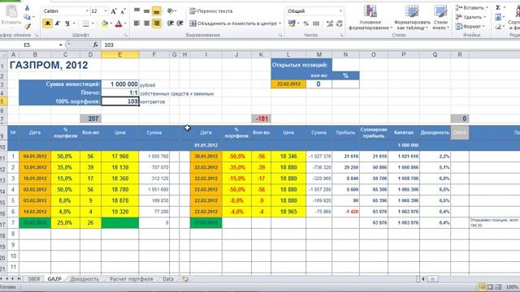This screenshot has width=520, height=292.
Task: Click Формат cells button
Action: (x=470, y=26)
